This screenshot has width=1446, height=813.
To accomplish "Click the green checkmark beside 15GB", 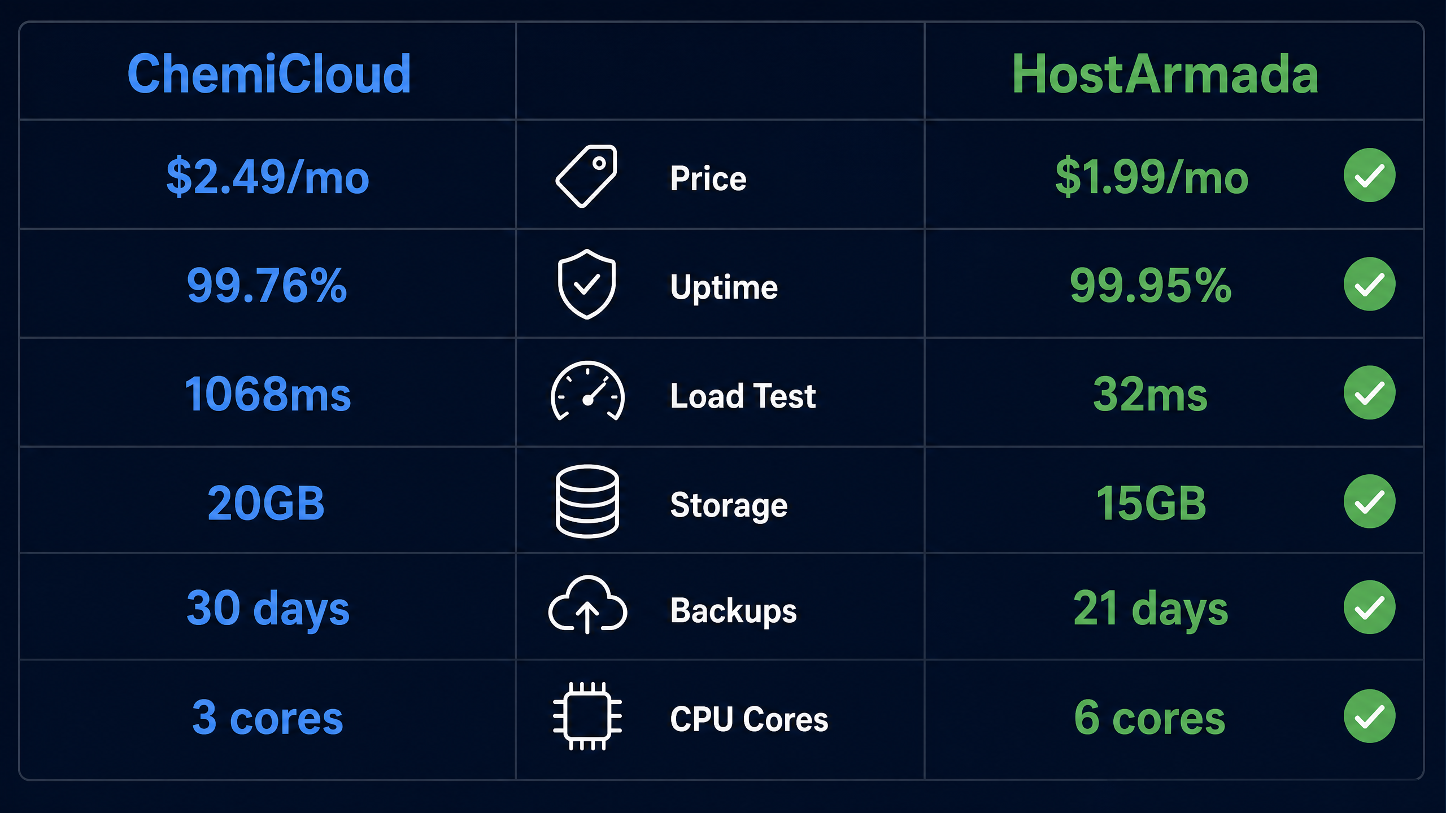I will (x=1369, y=501).
